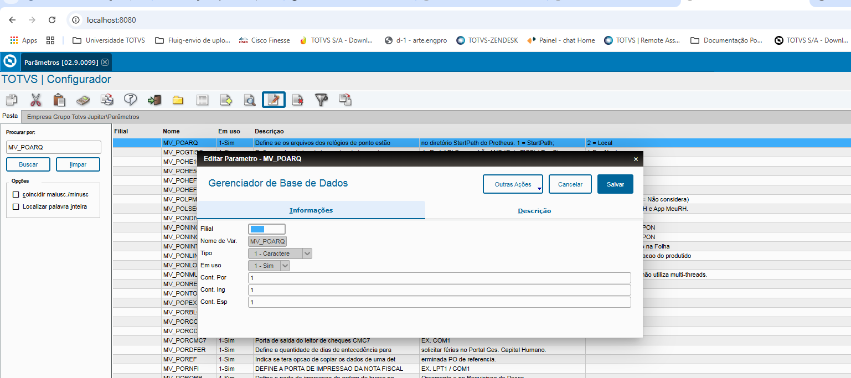Click the pencil edit record icon
Image resolution: width=851 pixels, height=378 pixels.
(x=274, y=100)
